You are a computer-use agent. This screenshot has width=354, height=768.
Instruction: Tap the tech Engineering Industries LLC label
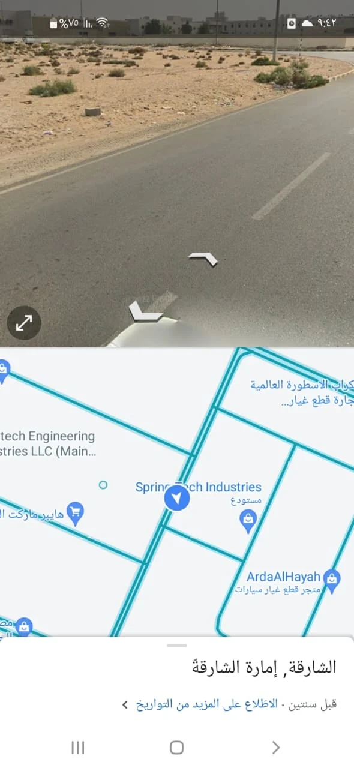(48, 444)
